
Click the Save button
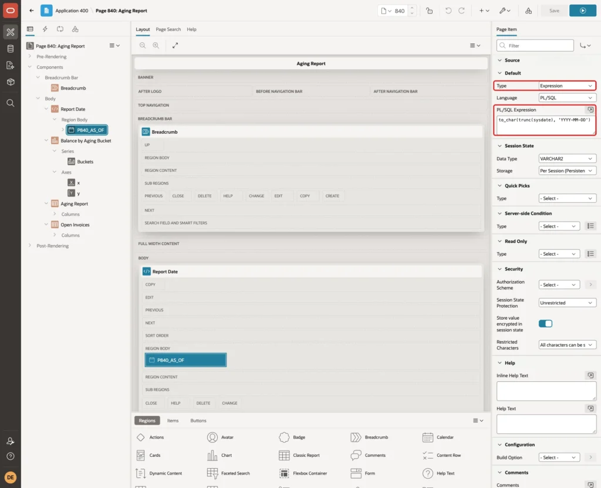pyautogui.click(x=554, y=11)
